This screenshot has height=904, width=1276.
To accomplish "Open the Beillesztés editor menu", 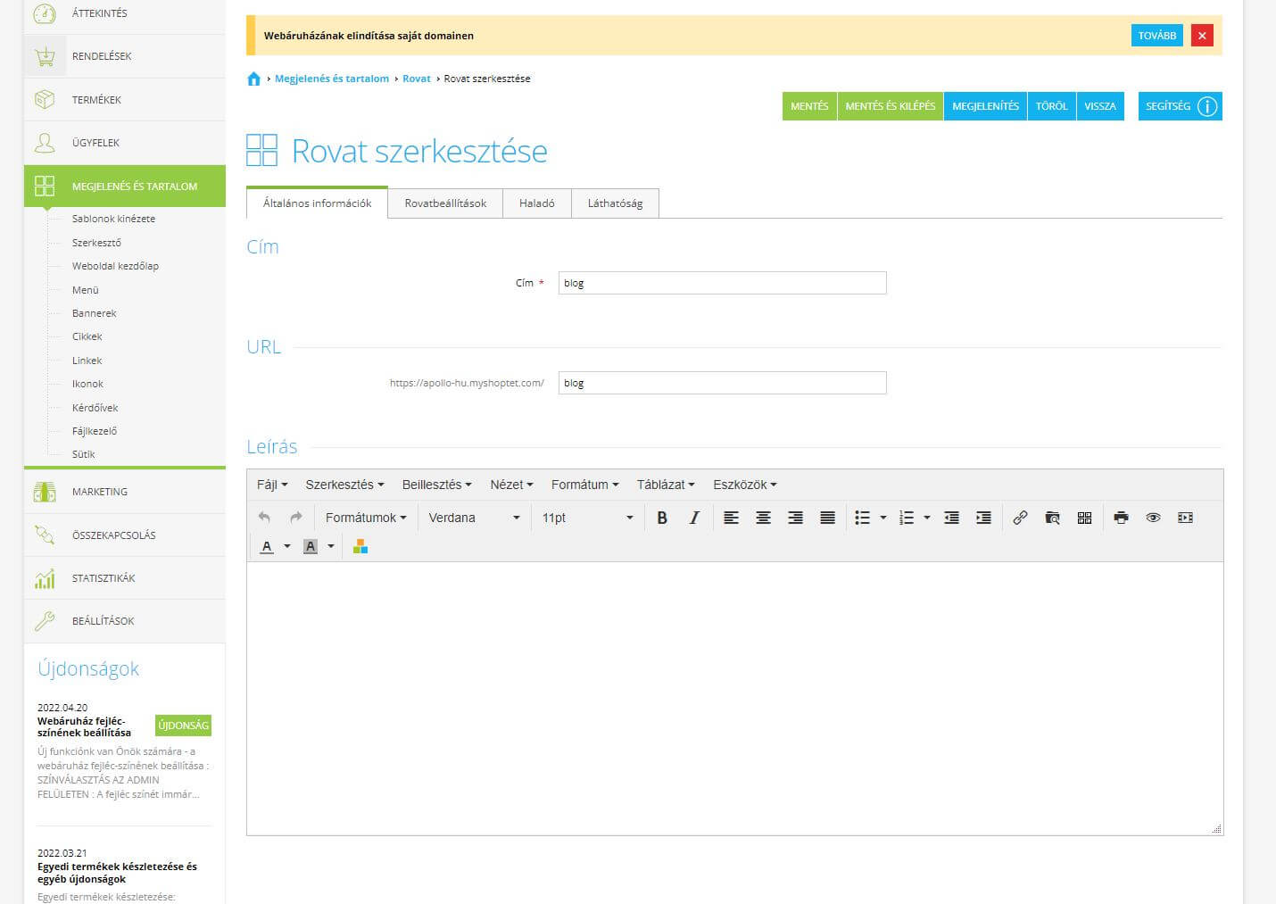I will pos(436,485).
